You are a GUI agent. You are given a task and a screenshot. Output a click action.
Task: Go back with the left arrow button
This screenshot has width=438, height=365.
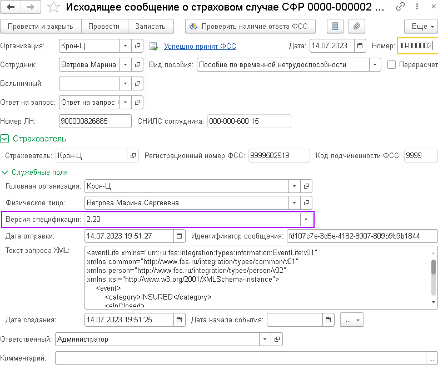pos(11,7)
